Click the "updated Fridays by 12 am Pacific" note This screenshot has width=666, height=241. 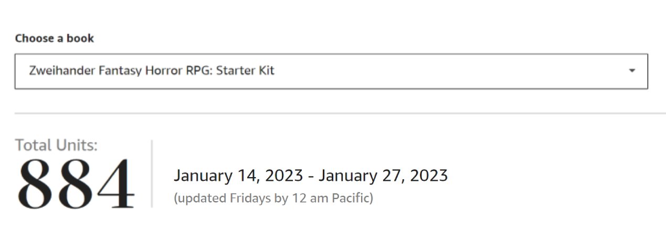click(273, 199)
